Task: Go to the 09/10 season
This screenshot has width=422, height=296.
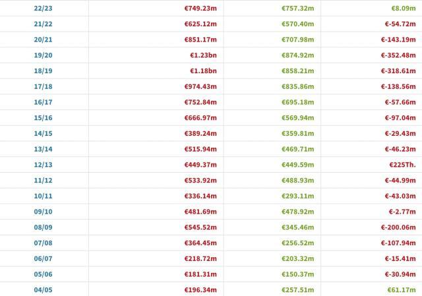Action: [43, 212]
